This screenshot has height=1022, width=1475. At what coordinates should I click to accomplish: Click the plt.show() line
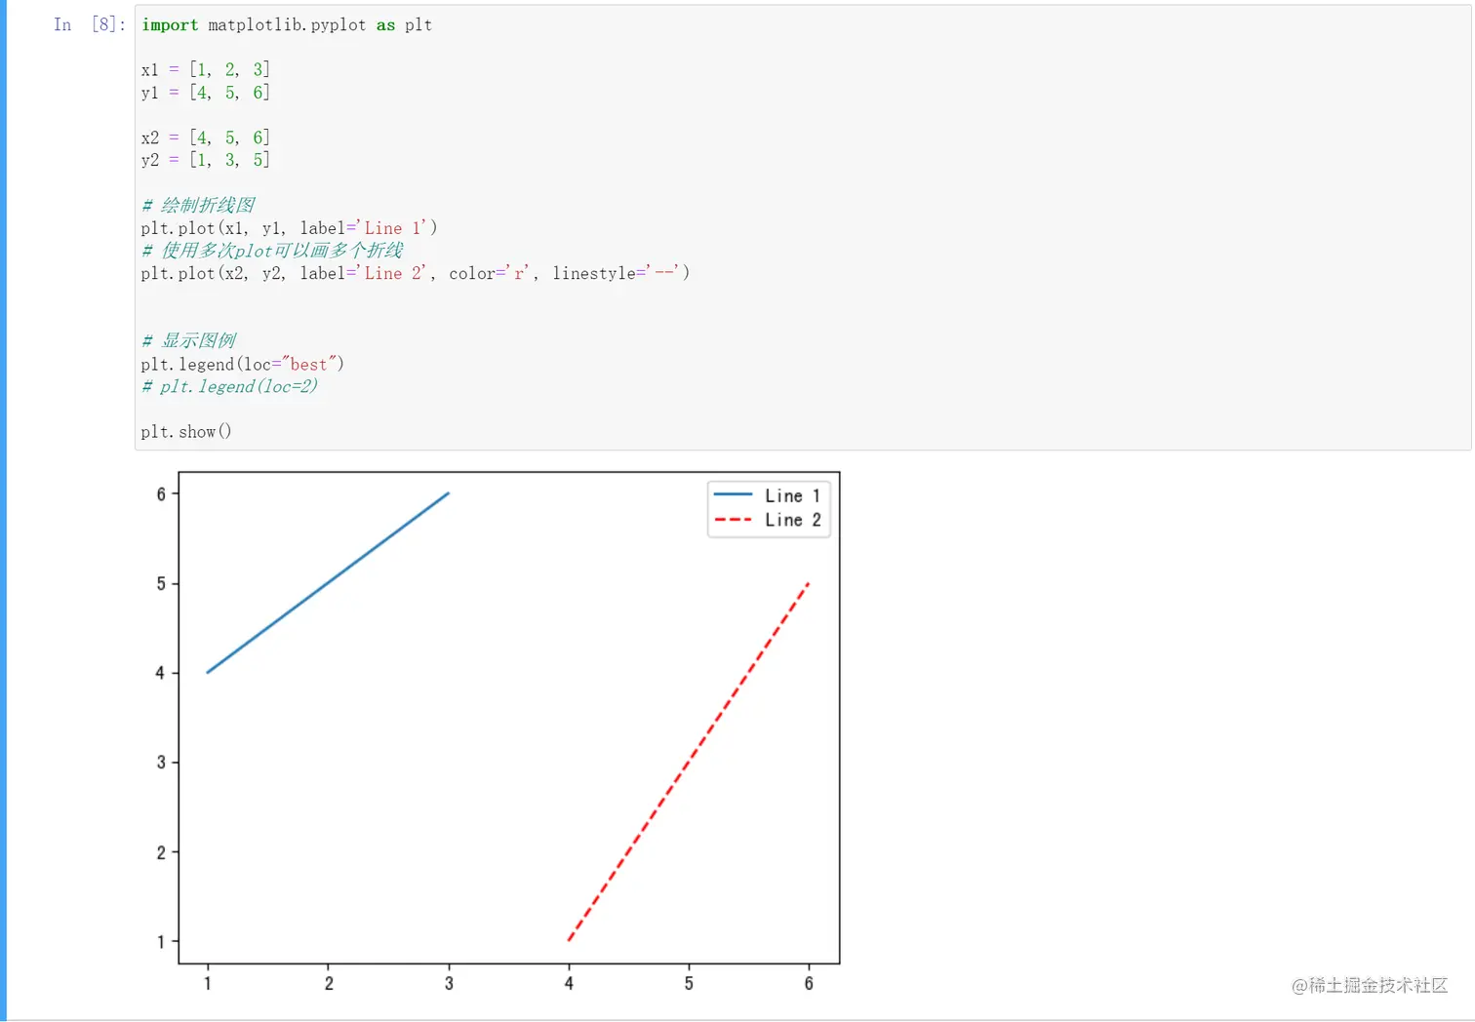pos(186,431)
